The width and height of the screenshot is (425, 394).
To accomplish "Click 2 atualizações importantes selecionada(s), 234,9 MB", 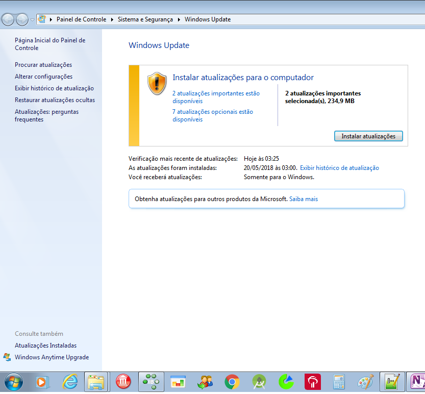I will tap(323, 97).
